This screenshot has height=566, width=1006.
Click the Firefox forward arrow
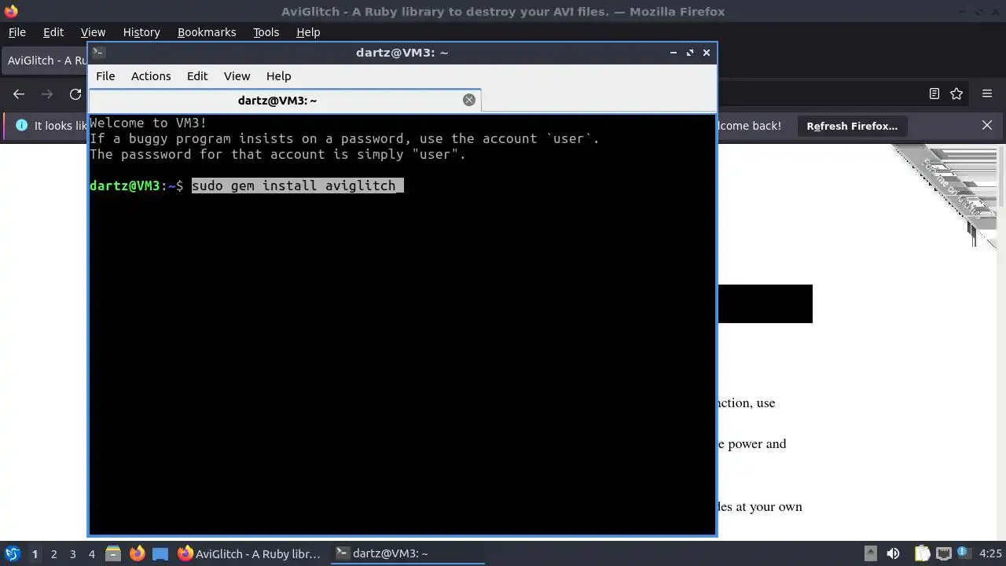[47, 94]
